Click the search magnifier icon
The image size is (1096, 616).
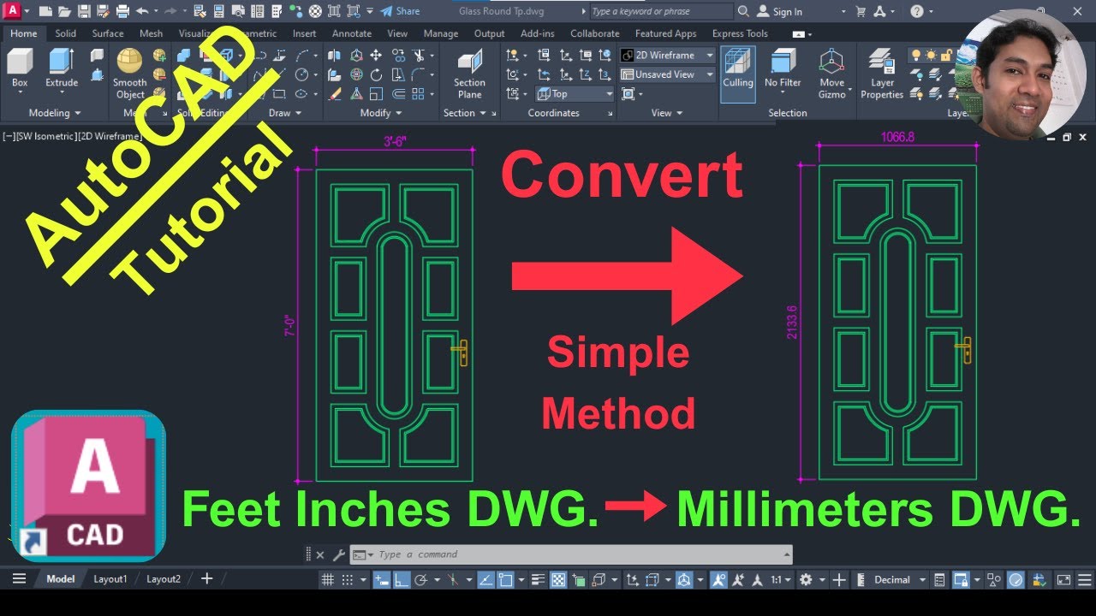click(x=743, y=11)
